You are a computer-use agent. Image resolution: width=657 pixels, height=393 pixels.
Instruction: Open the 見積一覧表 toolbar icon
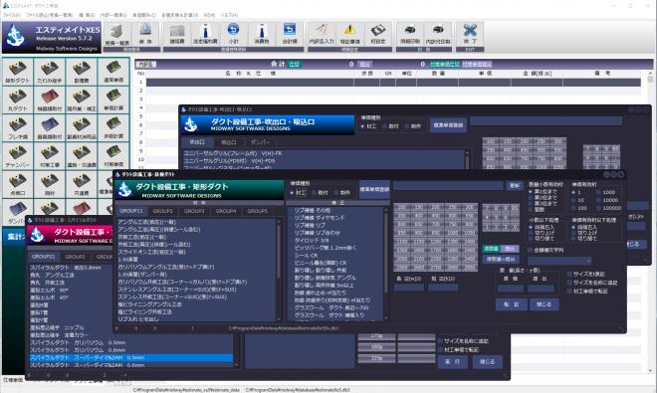click(x=116, y=34)
